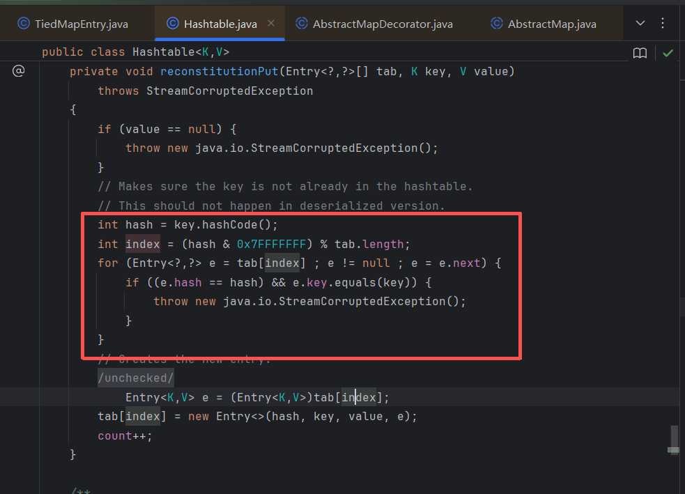Click the green inspections checkmark icon
The image size is (685, 494).
coord(668,53)
